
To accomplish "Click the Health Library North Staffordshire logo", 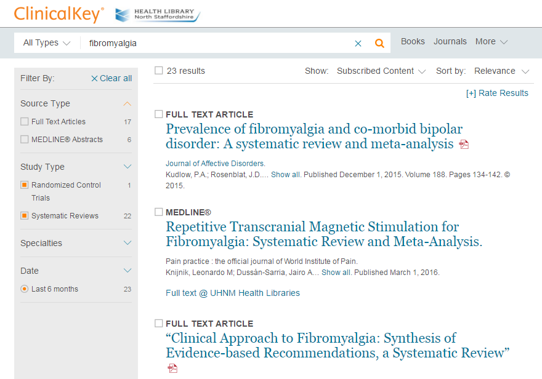I will pos(158,15).
